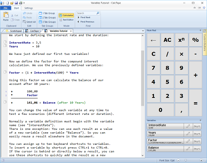The image size is (207, 163).
Task: Click the comma decimal key on Num Pad
Action: pos(182,110)
